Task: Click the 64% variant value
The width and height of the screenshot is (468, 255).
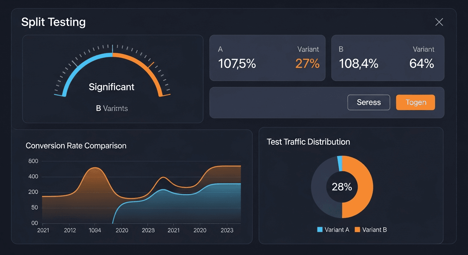Action: coord(421,63)
